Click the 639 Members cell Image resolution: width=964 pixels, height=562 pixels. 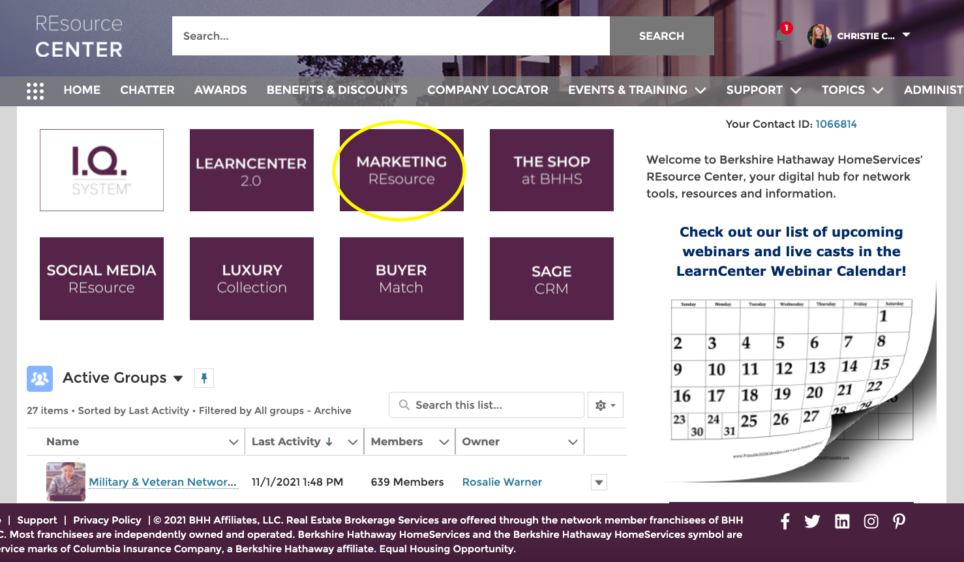pos(408,482)
